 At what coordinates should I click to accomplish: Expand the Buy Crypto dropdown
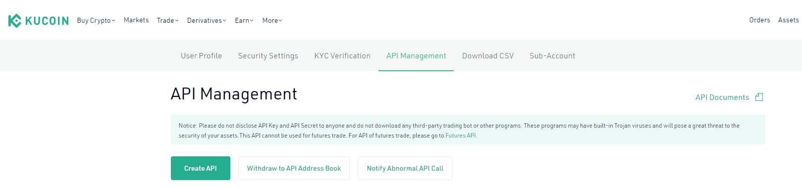[x=96, y=21]
